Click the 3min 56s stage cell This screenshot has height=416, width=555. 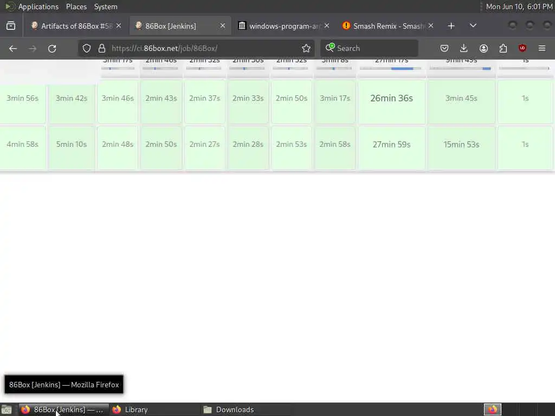coord(23,102)
